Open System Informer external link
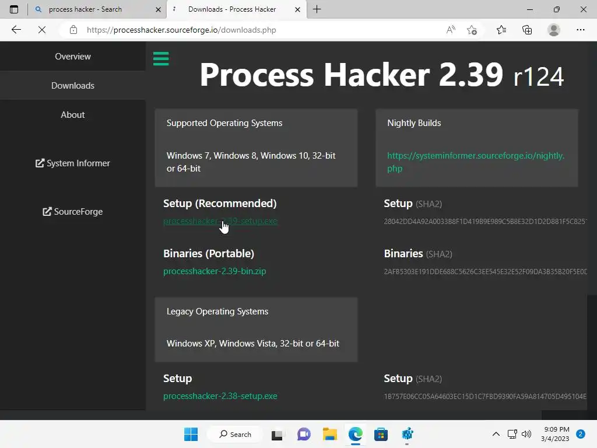 point(73,163)
